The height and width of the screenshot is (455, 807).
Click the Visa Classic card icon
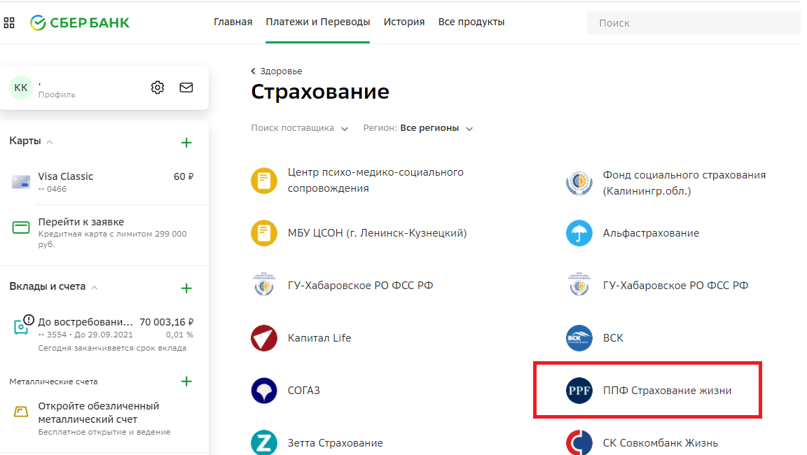(x=21, y=182)
